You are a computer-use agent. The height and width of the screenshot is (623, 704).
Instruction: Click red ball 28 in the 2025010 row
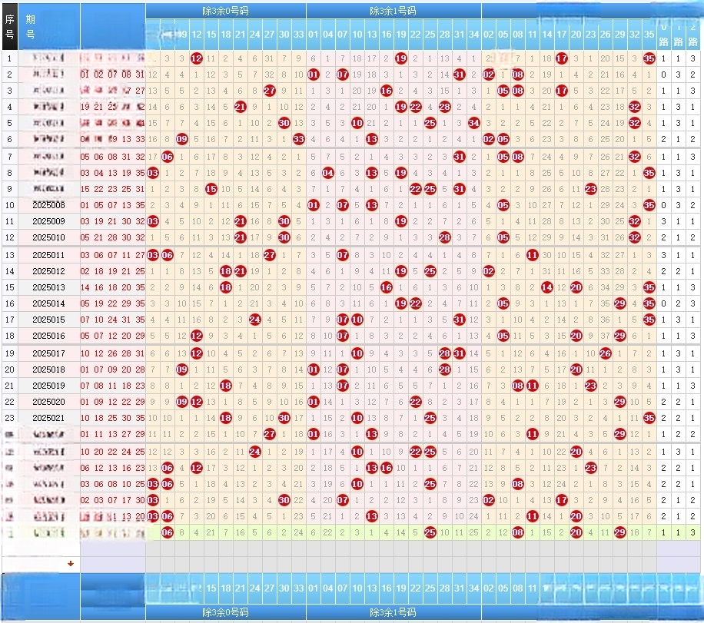(x=444, y=237)
